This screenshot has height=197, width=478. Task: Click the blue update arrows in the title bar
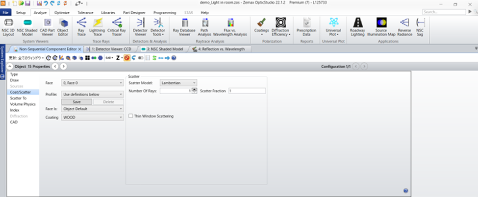58,3
